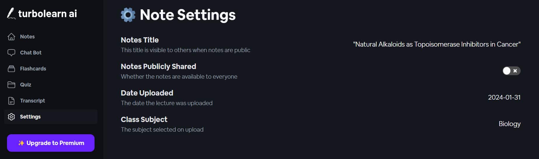539x159 pixels.
Task: Click the Settings gear icon in sidebar
Action: [11, 117]
